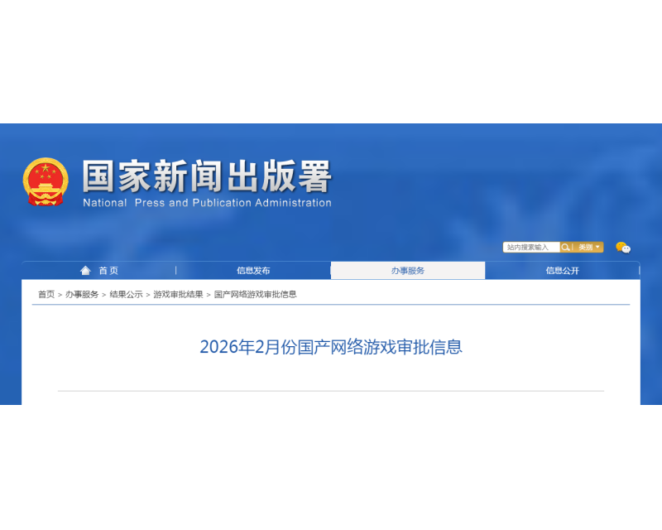Click the 2026年2月份国产网络游戏审批信息 title
Viewport: 662px width, 530px height.
(x=331, y=346)
